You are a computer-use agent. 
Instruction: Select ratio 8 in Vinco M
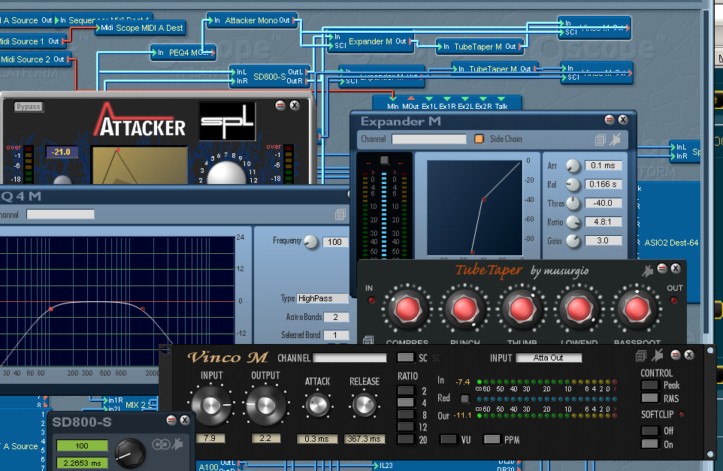pos(406,415)
